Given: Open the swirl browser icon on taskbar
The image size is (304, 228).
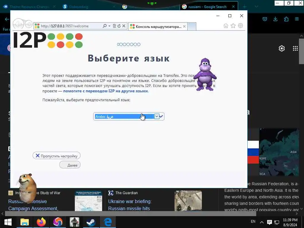Looking at the screenshot, I should tap(58, 222).
